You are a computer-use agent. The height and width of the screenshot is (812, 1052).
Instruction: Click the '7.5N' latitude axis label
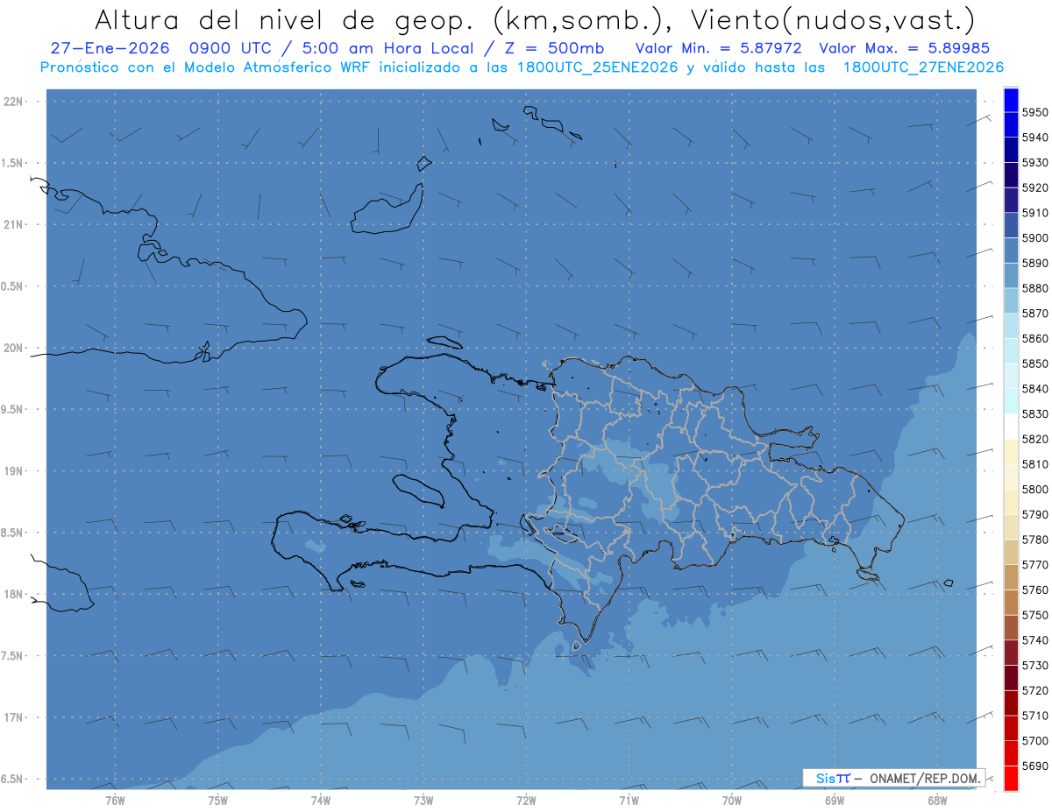12,656
